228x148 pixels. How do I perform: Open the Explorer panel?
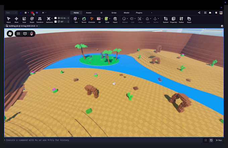click(x=166, y=20)
